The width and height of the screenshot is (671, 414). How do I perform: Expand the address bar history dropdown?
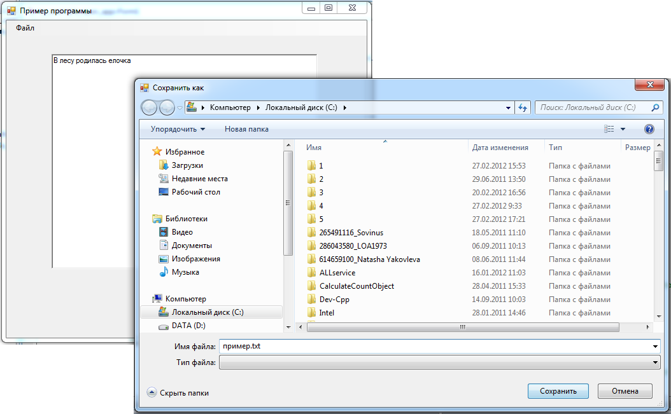508,107
